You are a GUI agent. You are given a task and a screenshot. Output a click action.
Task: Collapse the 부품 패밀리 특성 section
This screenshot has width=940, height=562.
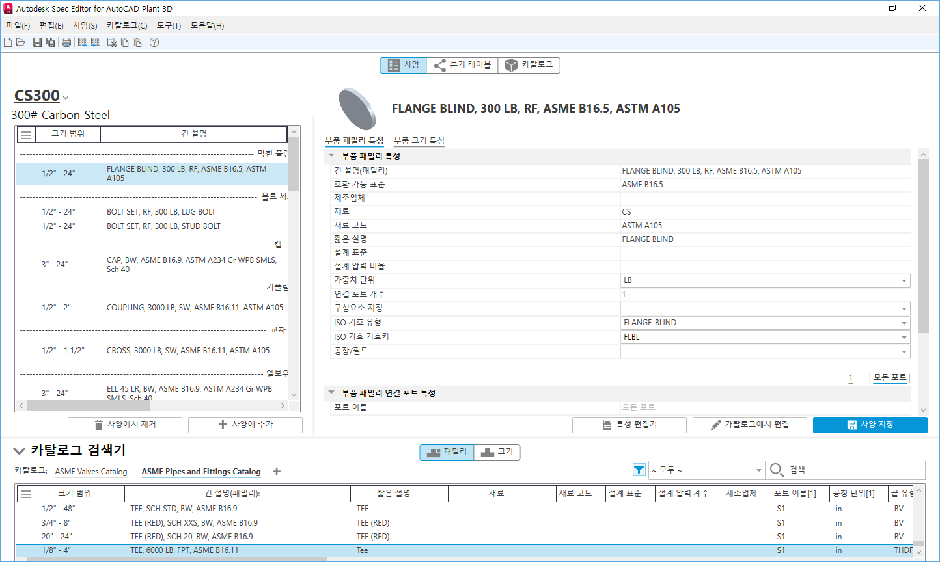point(331,156)
